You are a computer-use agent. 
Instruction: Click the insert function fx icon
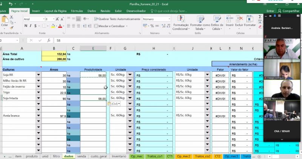(x=49, y=40)
